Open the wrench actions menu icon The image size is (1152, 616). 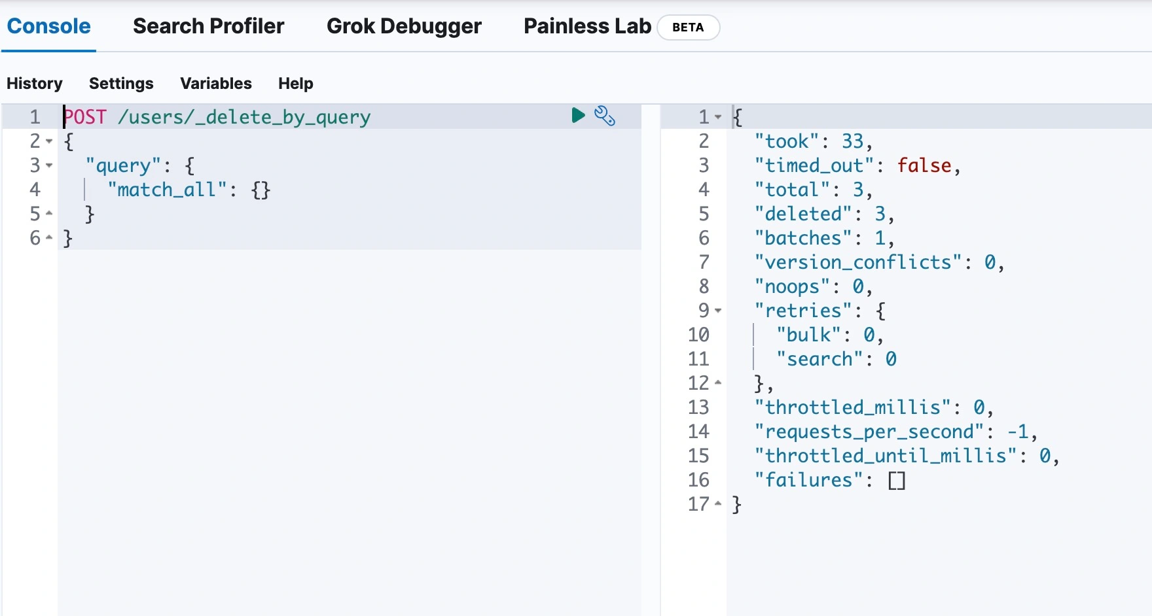(x=604, y=116)
